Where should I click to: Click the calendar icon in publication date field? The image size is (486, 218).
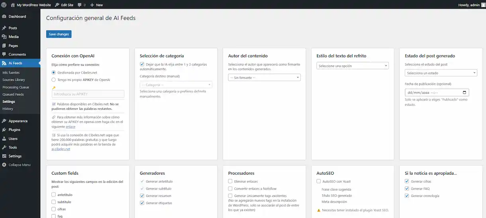(465, 92)
